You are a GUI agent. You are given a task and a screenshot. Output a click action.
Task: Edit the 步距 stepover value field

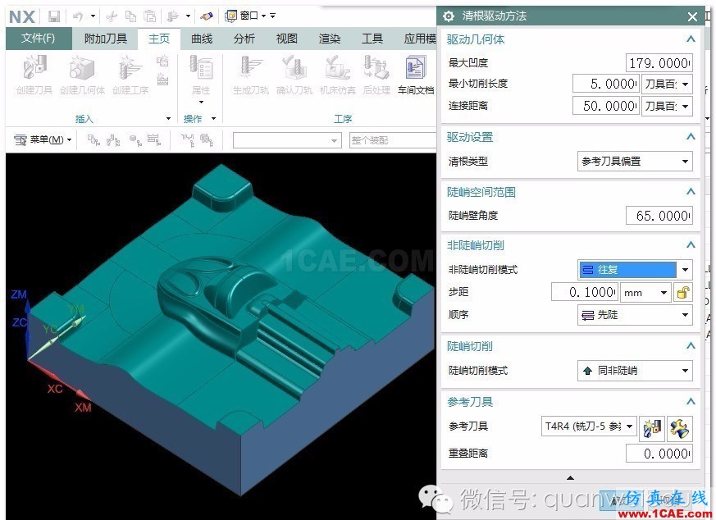point(585,292)
